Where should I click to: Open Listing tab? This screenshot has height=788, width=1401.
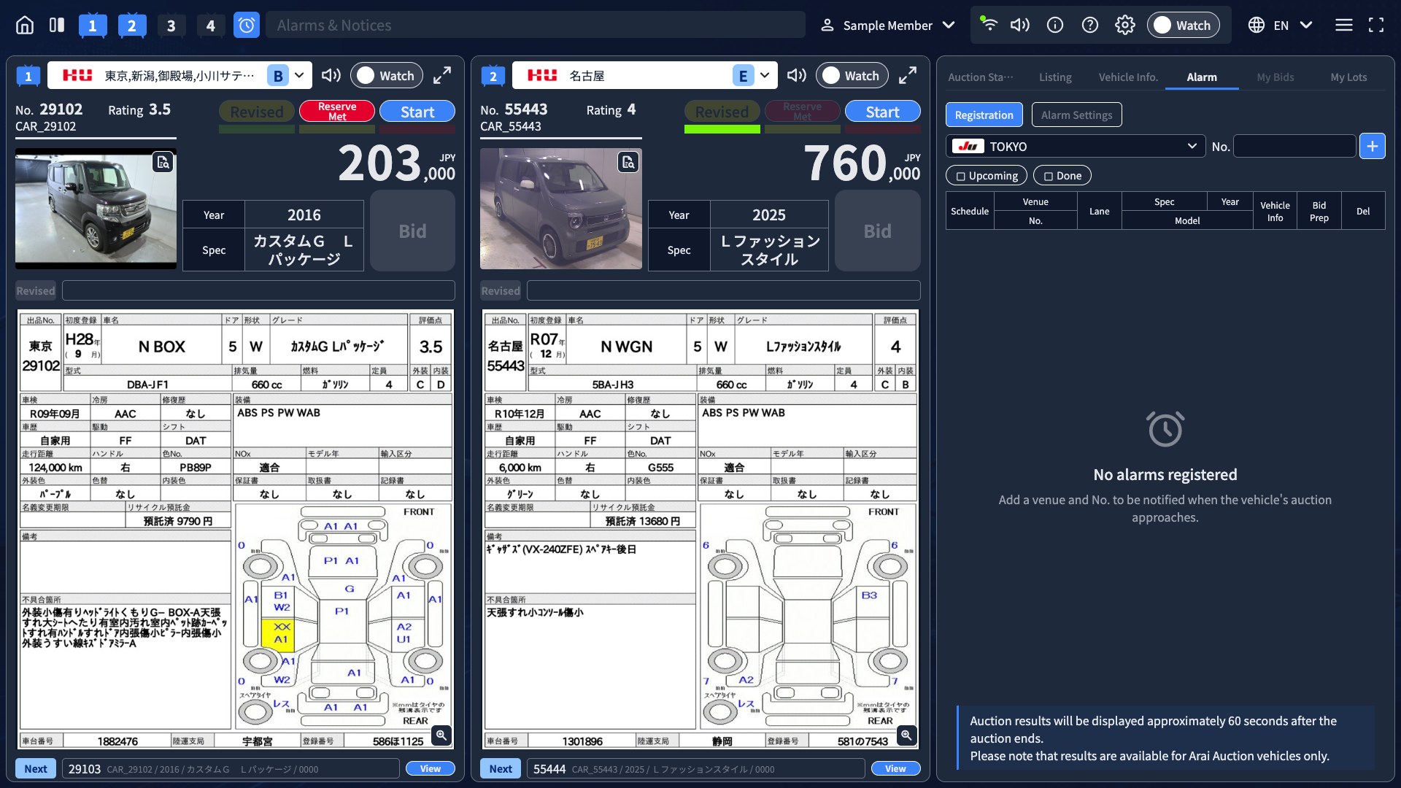pyautogui.click(x=1055, y=77)
